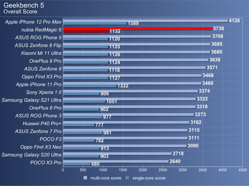Select the Sony Xperia 1 II label
249x186 pixels.
coord(44,92)
